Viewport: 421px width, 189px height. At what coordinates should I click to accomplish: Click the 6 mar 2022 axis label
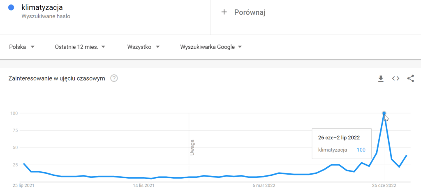pyautogui.click(x=264, y=186)
